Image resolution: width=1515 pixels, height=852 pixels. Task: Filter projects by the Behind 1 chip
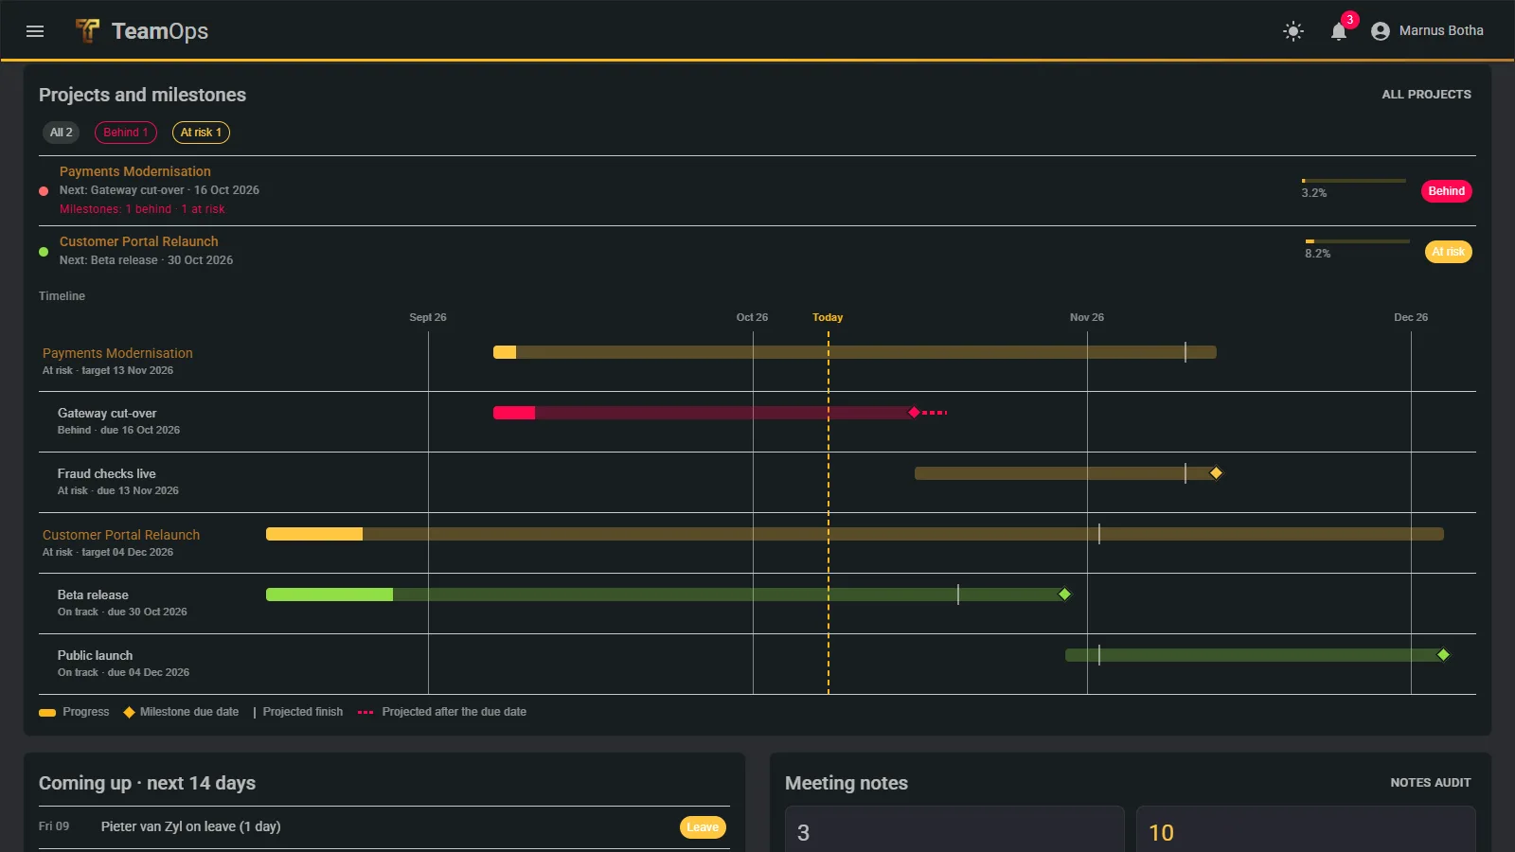coord(126,133)
